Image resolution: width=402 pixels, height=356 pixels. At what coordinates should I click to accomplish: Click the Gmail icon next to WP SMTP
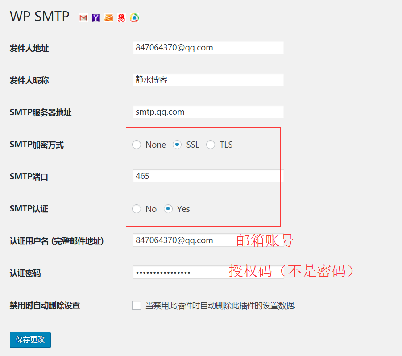click(83, 18)
